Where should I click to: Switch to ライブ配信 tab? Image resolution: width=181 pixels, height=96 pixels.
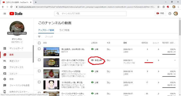point(64,30)
